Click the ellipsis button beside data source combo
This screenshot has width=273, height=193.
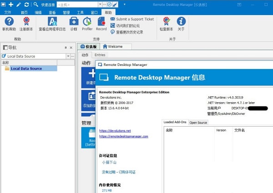[x=73, y=56]
